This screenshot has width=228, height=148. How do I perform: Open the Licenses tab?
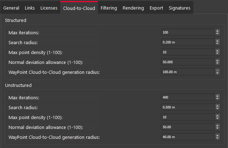[x=49, y=8]
